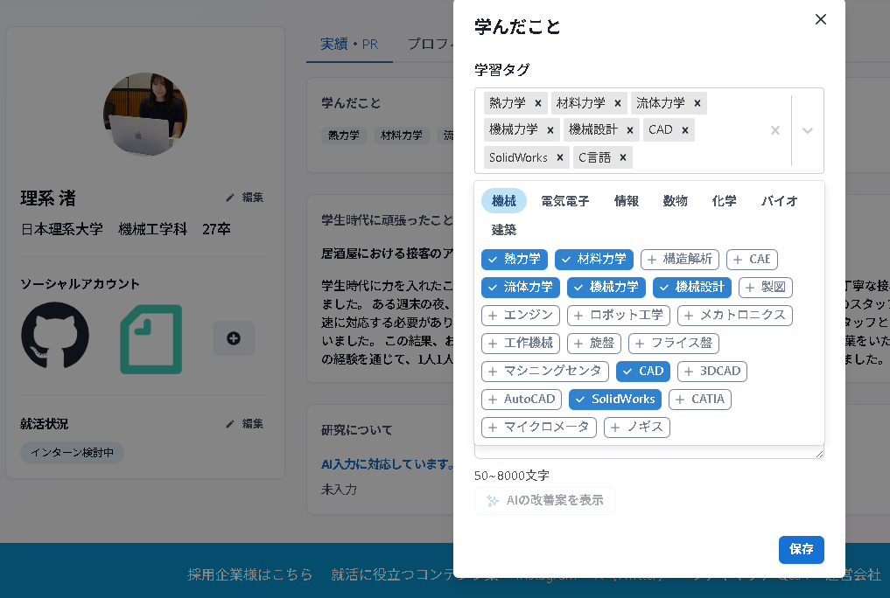Viewport: 890px width, 598px height.
Task: Switch to the バイオ category tab
Action: tap(780, 201)
